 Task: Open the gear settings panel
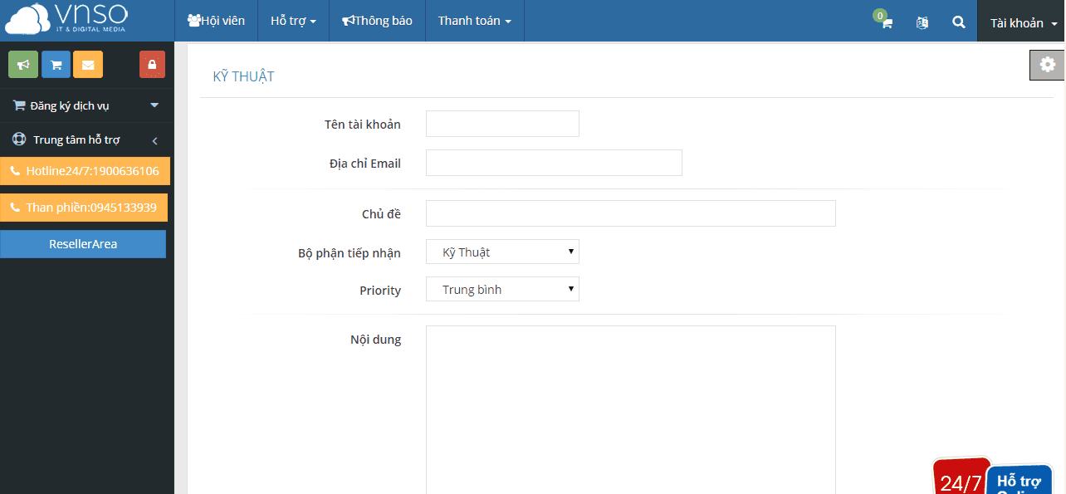1048,65
